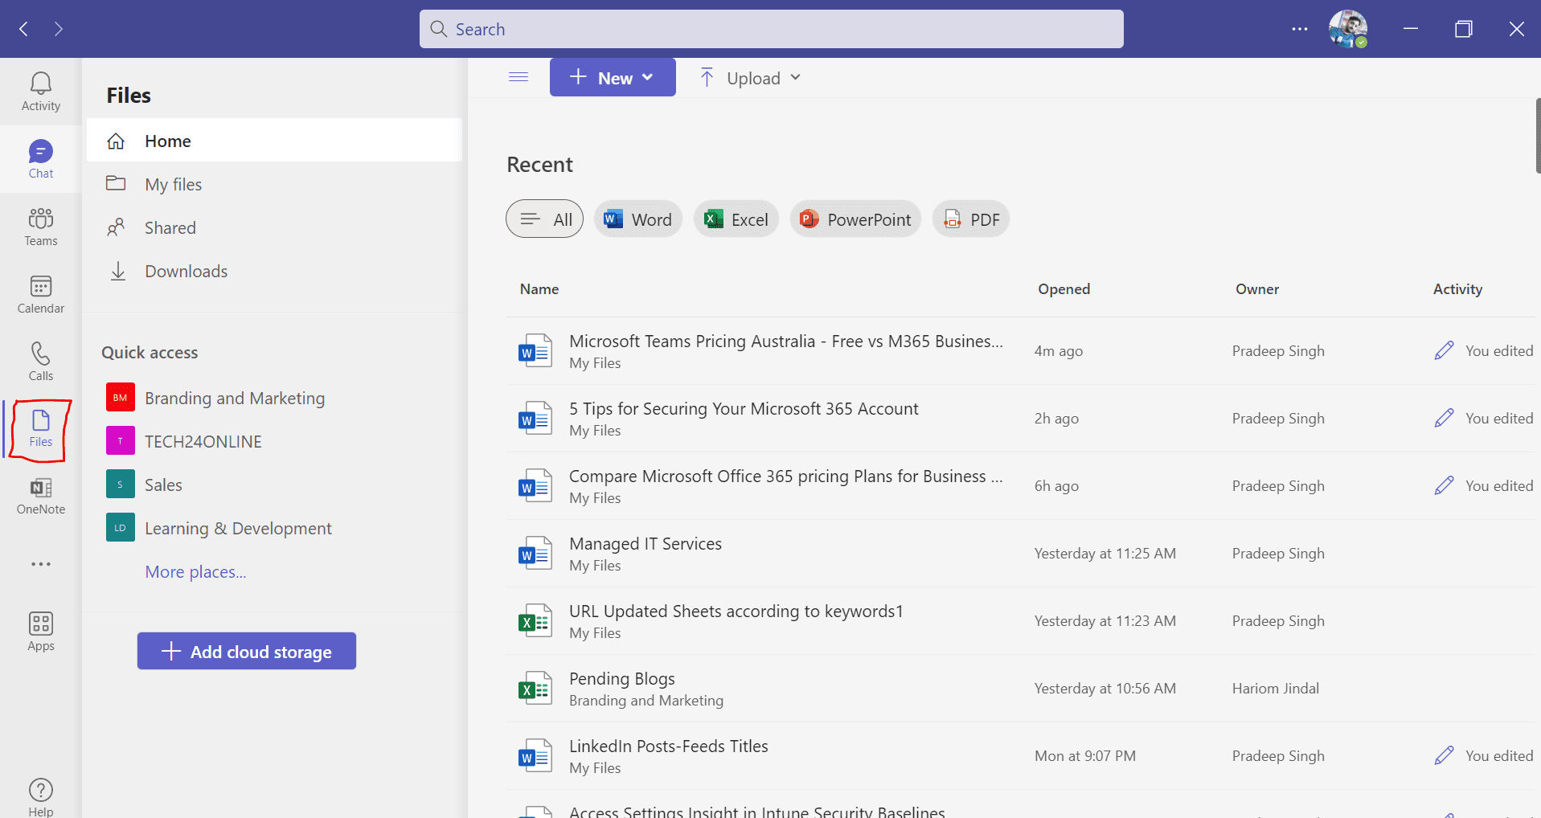Open the Calls section
The height and width of the screenshot is (818, 1541).
39,361
